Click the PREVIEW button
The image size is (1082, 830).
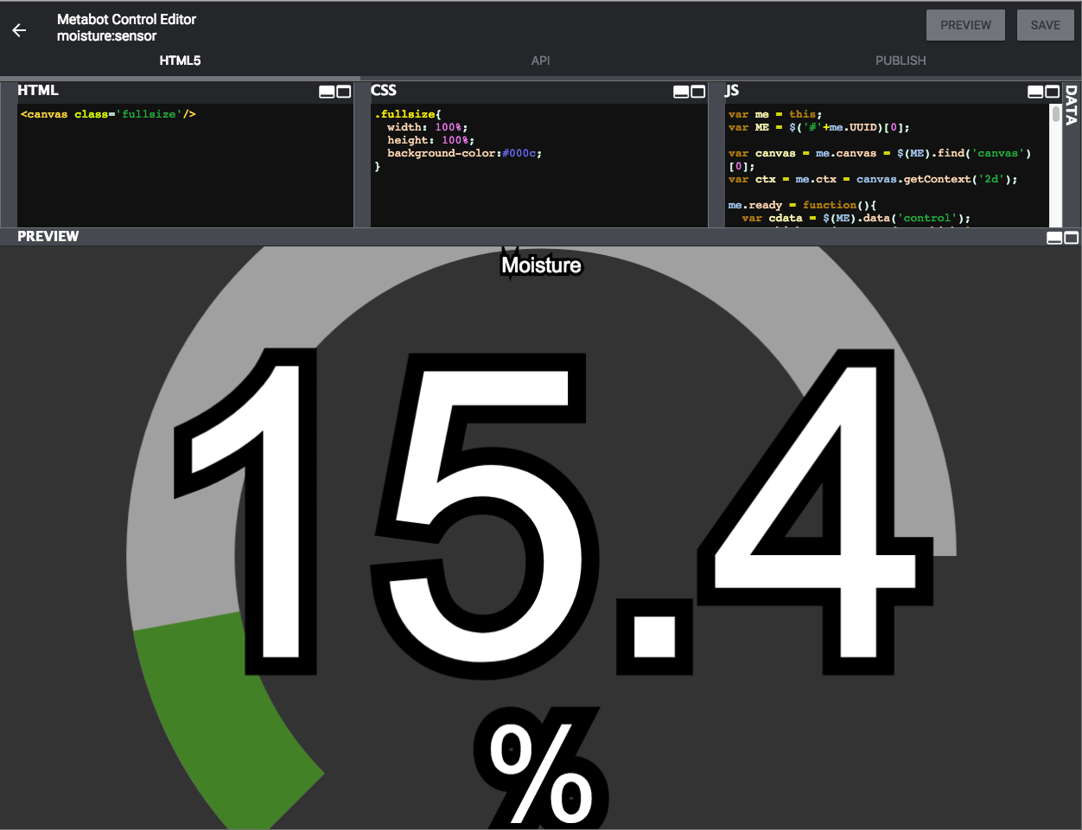965,25
